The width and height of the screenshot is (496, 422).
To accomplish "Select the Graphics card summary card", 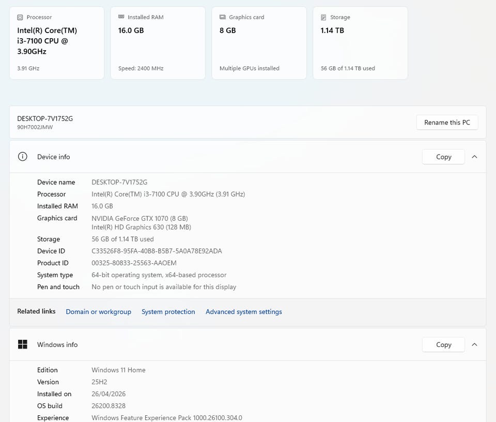I will (x=259, y=43).
